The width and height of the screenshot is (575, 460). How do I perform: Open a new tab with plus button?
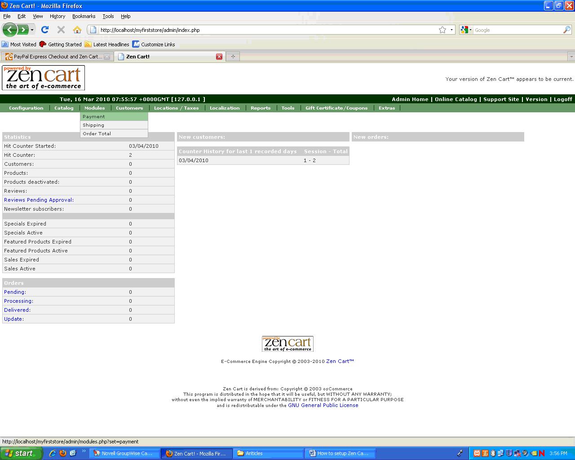233,57
